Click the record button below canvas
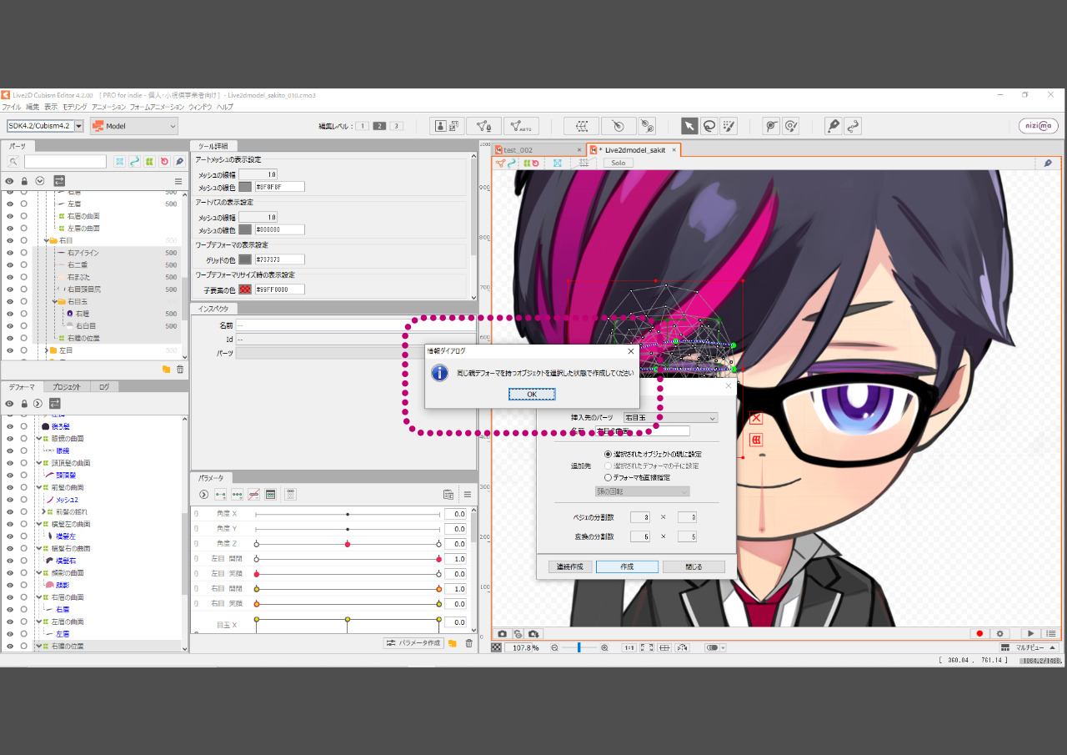The image size is (1067, 755). tap(979, 634)
